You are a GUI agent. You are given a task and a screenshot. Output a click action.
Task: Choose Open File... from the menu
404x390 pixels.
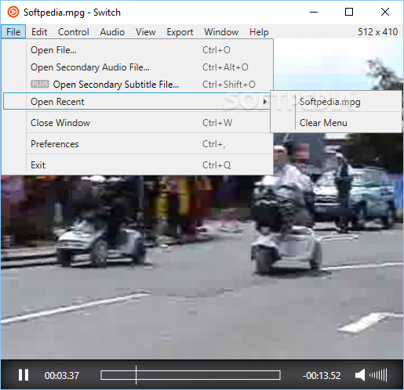[x=137, y=50]
